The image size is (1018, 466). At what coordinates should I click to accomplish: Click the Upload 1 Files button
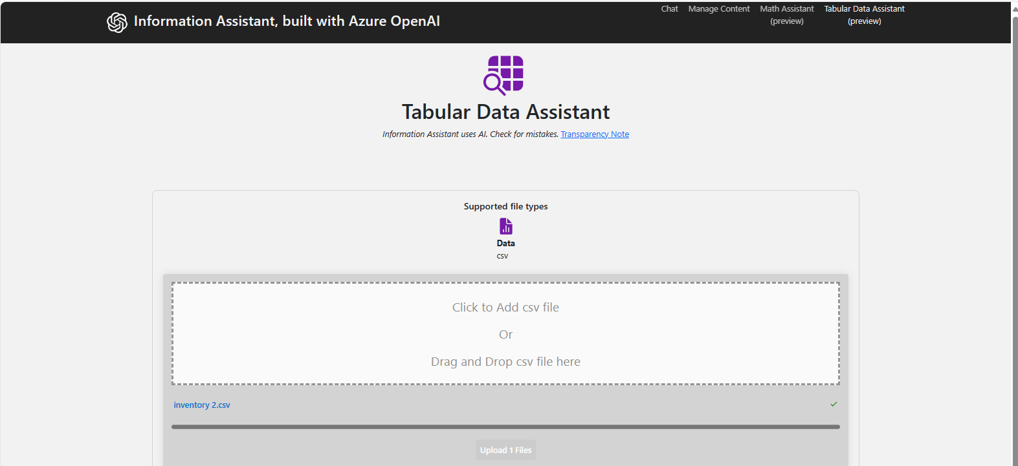pyautogui.click(x=505, y=450)
